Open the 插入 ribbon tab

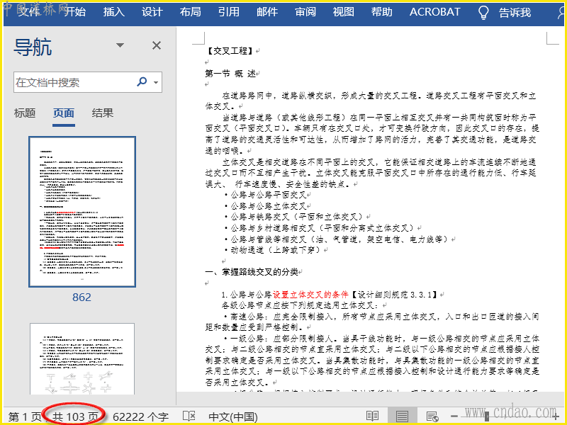tap(113, 12)
